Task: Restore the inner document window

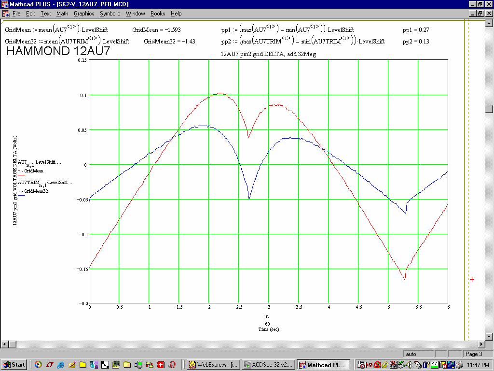Action: tap(480, 14)
